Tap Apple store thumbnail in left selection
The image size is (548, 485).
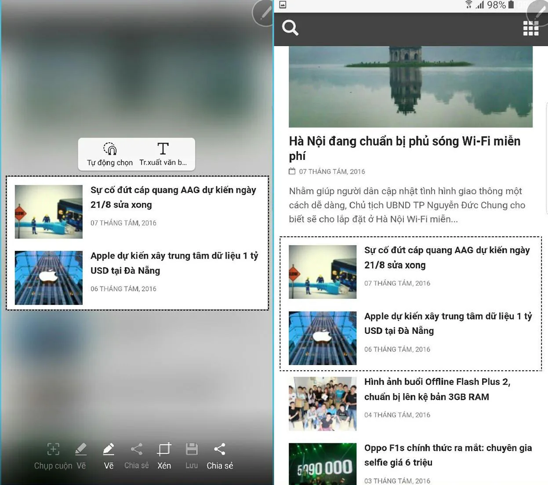click(49, 278)
